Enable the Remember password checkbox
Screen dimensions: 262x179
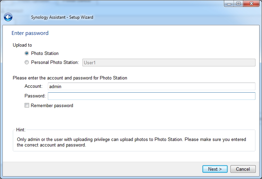27,105
